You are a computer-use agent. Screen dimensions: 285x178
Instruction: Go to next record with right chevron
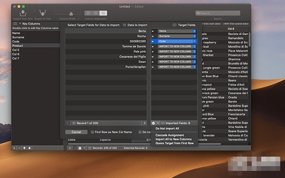144,123
